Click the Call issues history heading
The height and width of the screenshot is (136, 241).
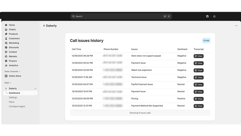point(87,40)
